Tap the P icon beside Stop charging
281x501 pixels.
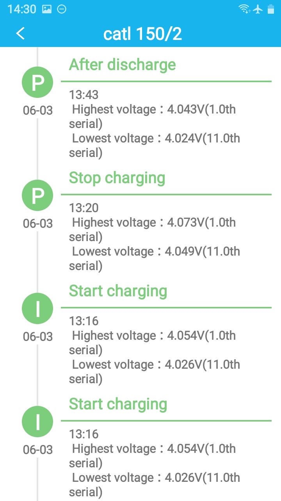coord(37,195)
